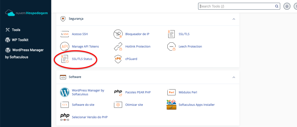Open the SSL/TLS Status link

coord(82,59)
